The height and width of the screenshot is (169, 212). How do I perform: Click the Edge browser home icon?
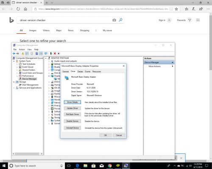click(x=25, y=9)
